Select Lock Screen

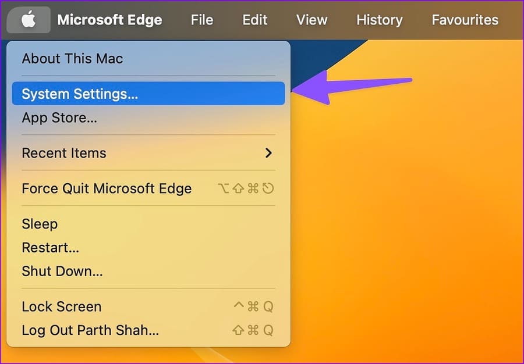[x=148, y=306]
